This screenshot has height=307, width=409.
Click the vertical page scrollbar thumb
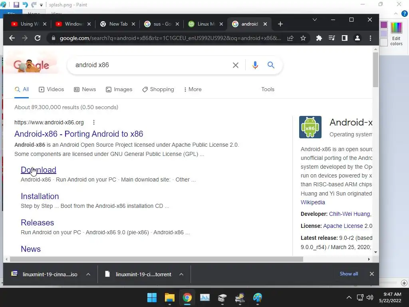point(375,70)
